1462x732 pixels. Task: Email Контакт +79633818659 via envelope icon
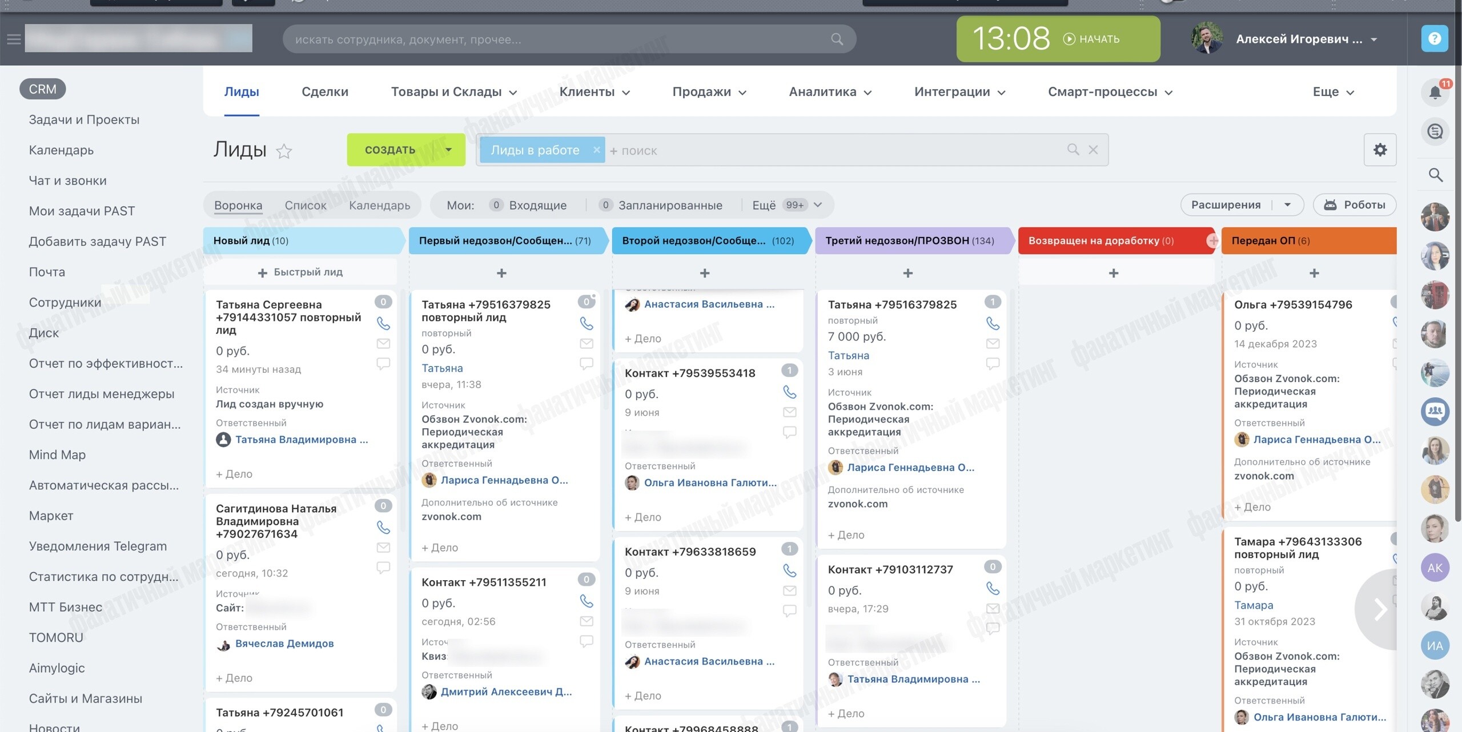coord(790,591)
